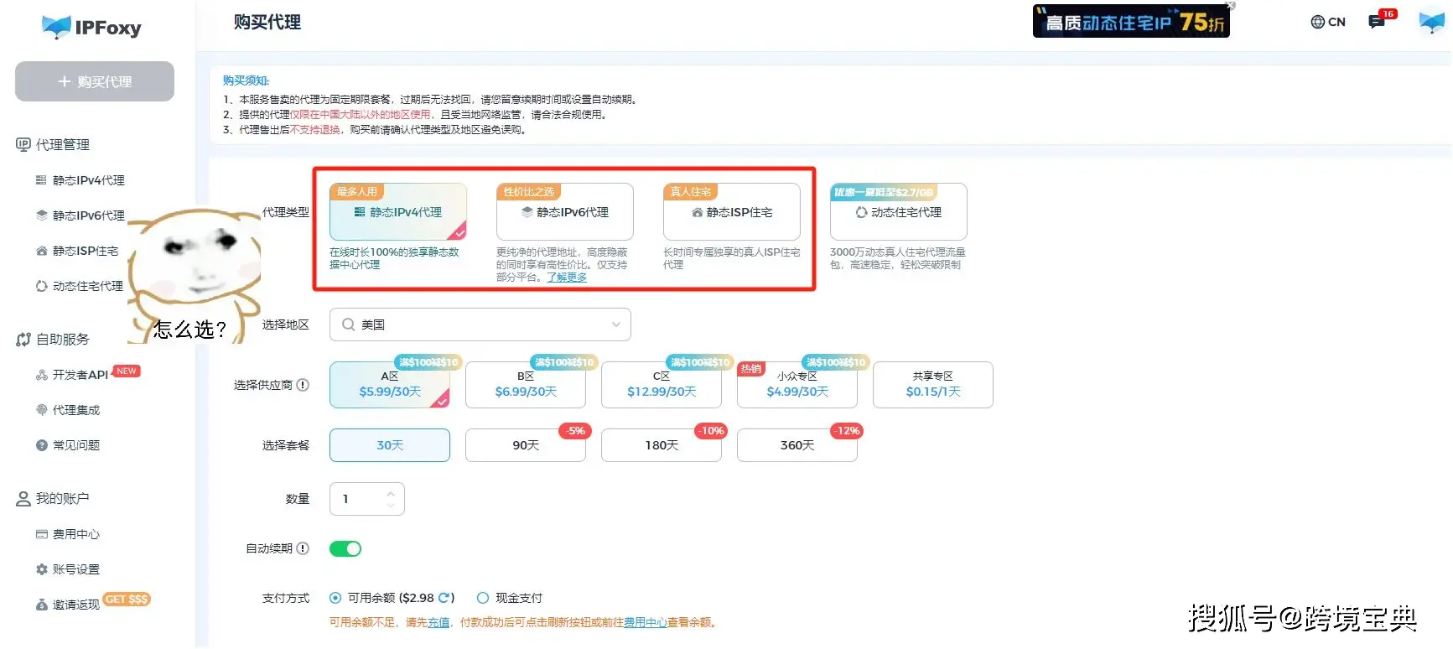The image size is (1453, 649).
Task: Select 共享专区 $0.15/1天 supplier
Action: (x=933, y=385)
